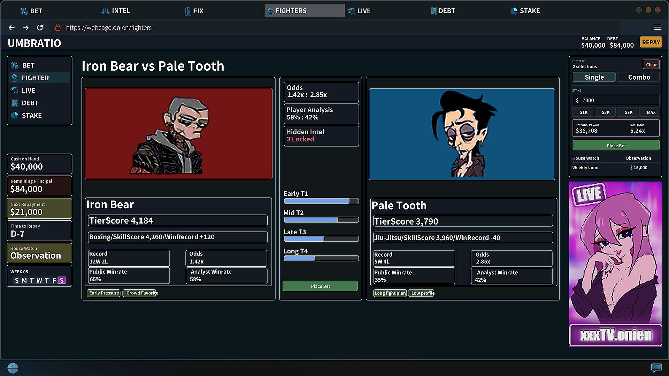Click the BET tab icon in top bar

point(24,11)
